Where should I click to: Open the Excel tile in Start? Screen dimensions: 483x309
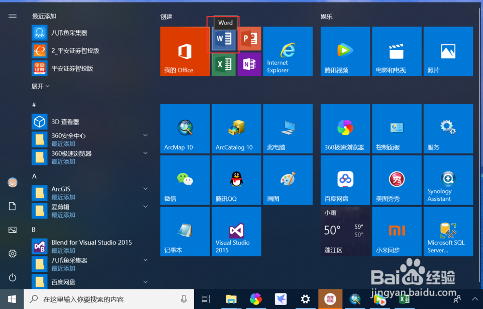(224, 64)
